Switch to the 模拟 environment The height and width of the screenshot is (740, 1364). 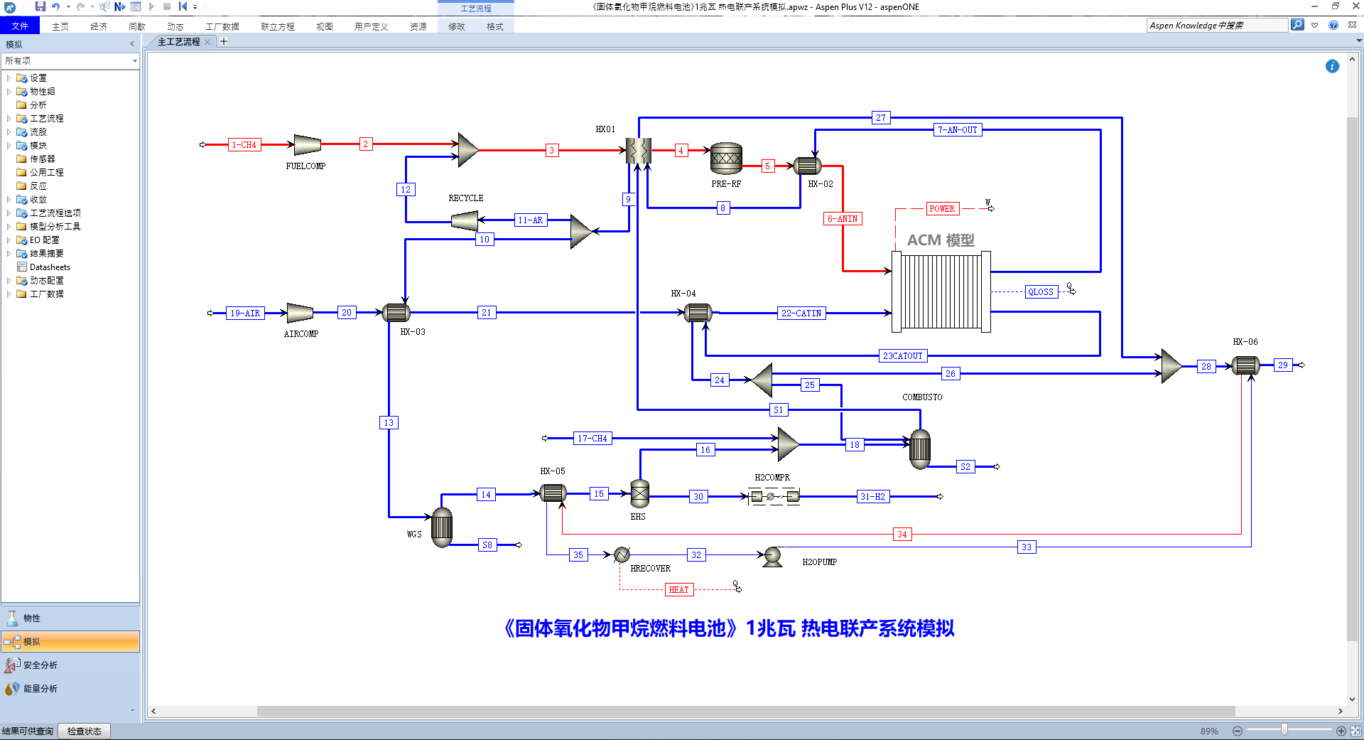point(70,642)
